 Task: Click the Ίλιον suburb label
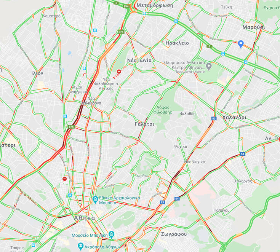[37, 73]
